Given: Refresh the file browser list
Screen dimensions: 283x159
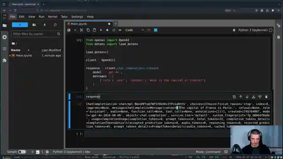Looking at the screenshot, I should click(55, 25).
